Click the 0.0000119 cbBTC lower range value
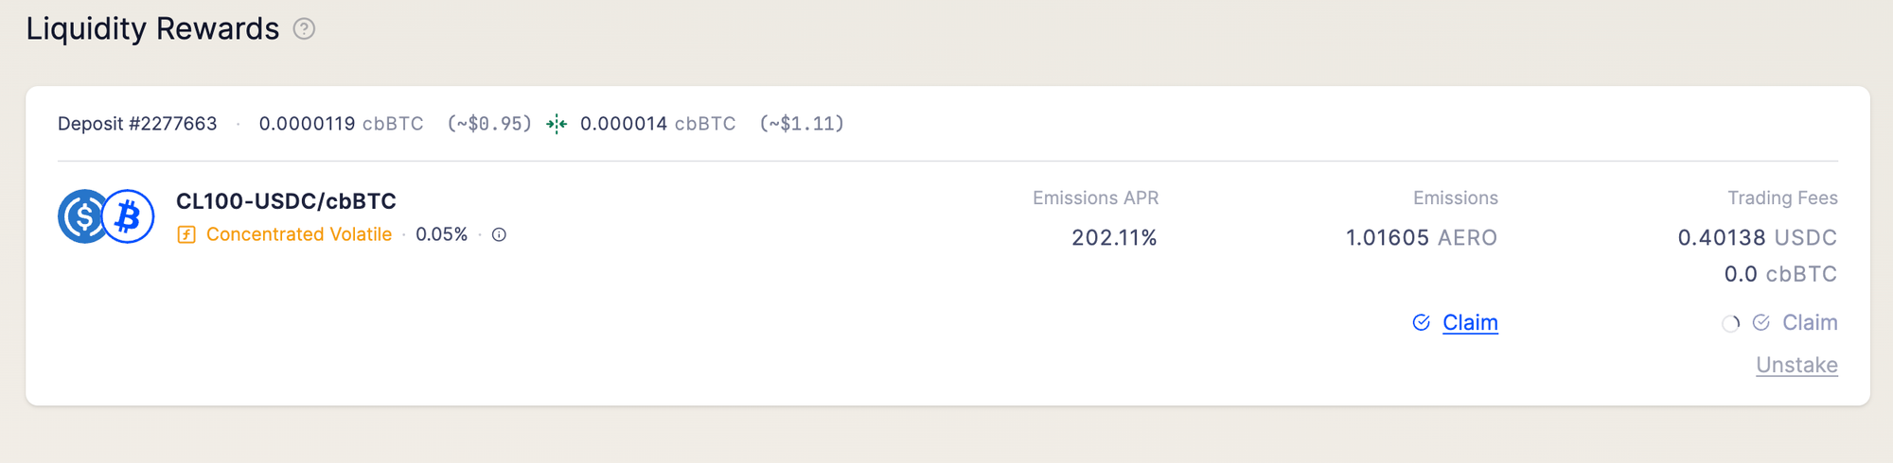The image size is (1893, 463). tap(341, 124)
